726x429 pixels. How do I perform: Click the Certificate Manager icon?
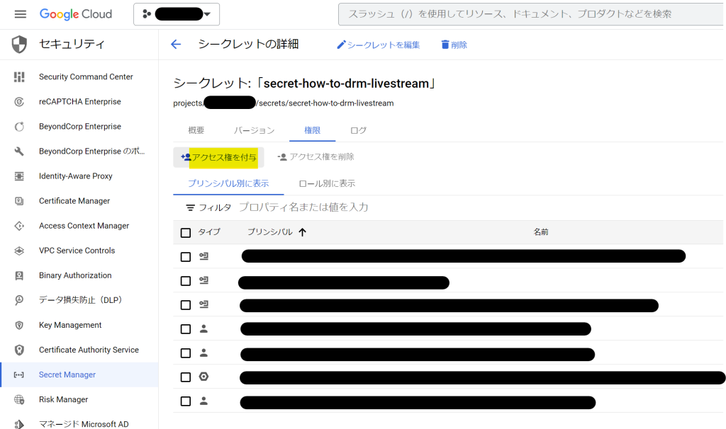[x=19, y=201]
